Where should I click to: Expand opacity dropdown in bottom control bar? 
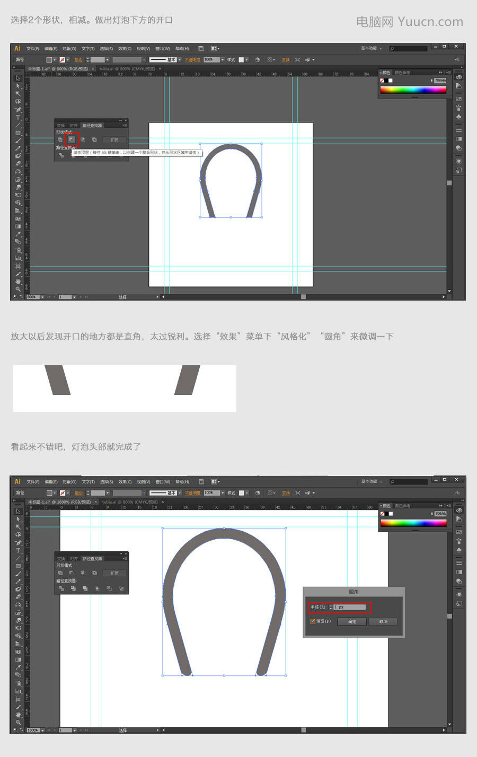(222, 493)
